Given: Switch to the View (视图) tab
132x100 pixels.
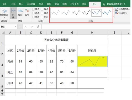Looking at the screenshot, I should pyautogui.click(x=65, y=4).
